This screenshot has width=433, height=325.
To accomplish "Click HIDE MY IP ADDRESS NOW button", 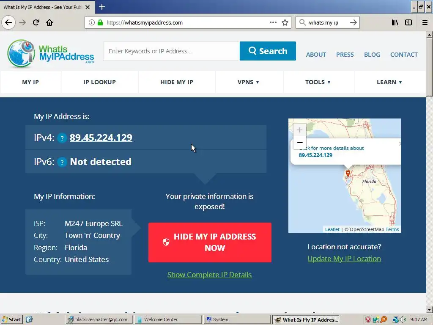I will 210,242.
